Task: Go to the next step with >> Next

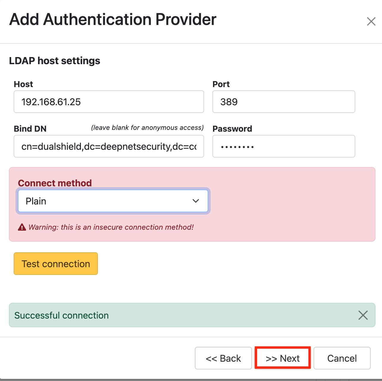Action: 283,358
